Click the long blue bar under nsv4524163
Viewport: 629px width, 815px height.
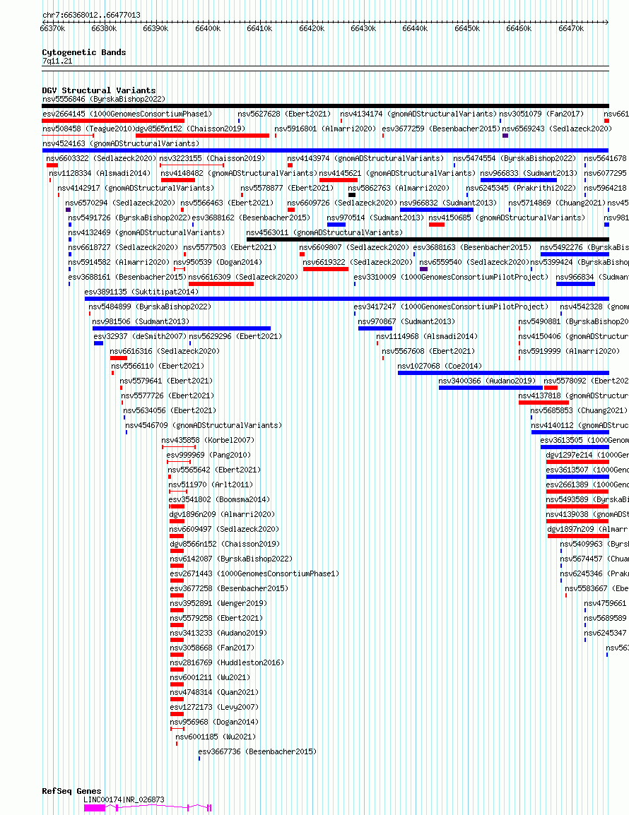click(x=325, y=150)
